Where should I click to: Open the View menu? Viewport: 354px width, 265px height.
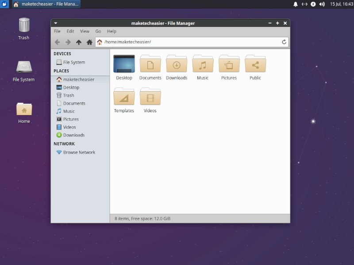85,31
